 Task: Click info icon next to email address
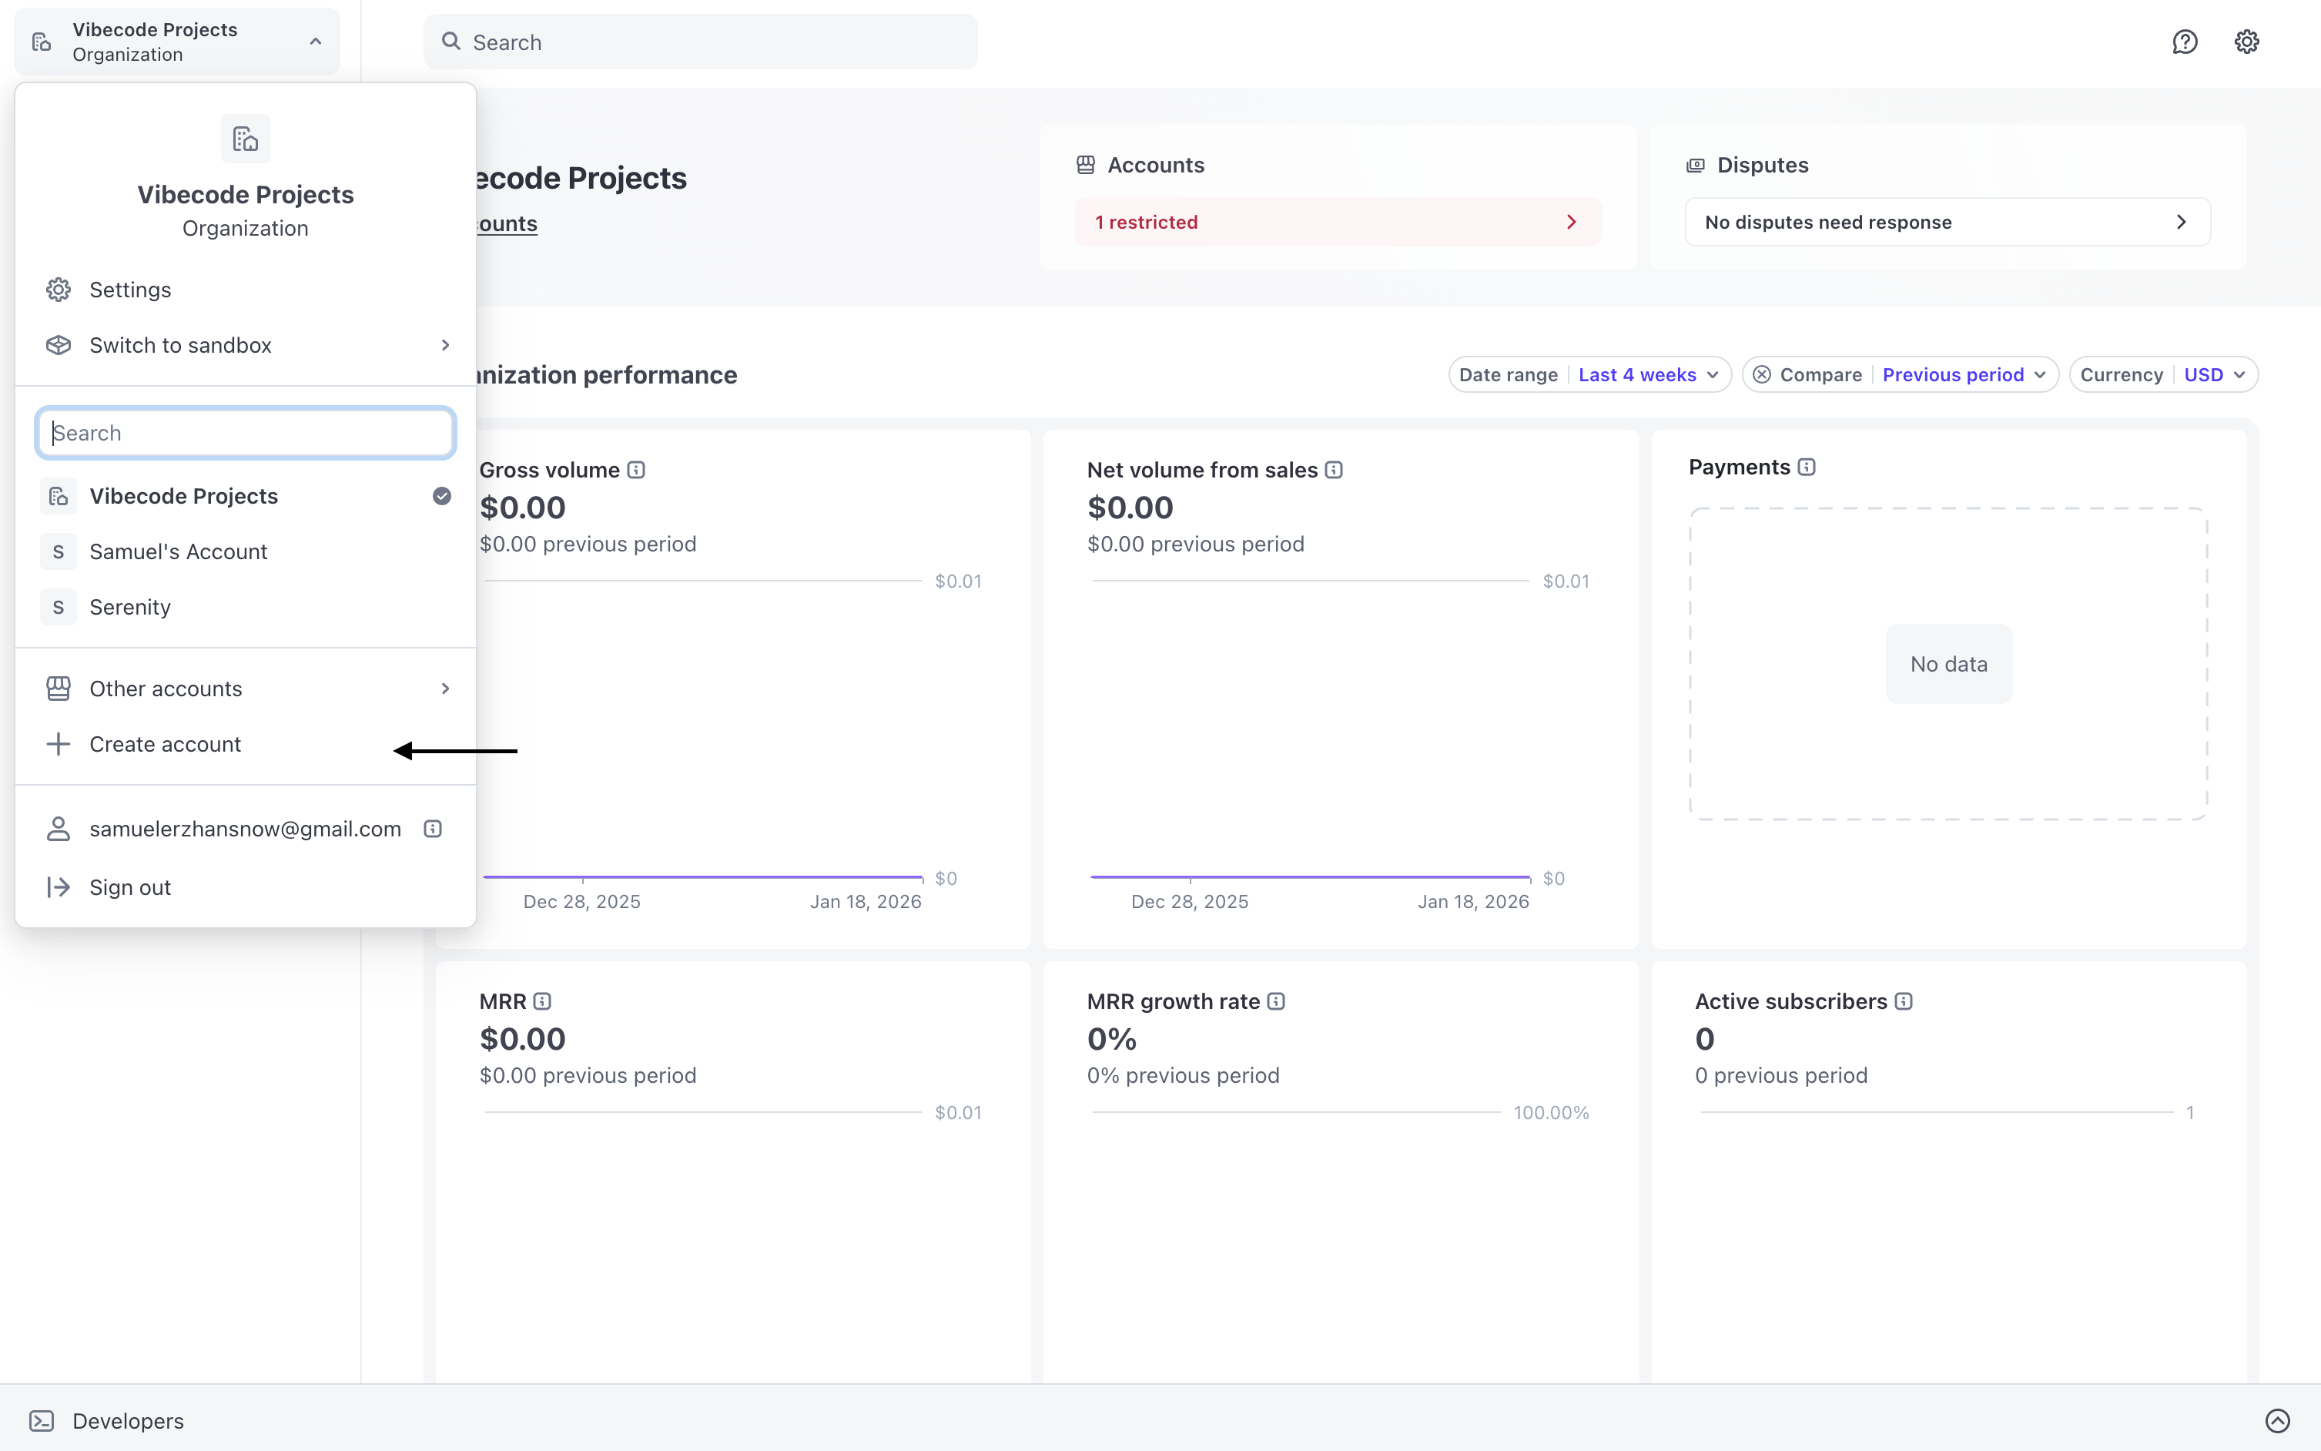point(433,829)
